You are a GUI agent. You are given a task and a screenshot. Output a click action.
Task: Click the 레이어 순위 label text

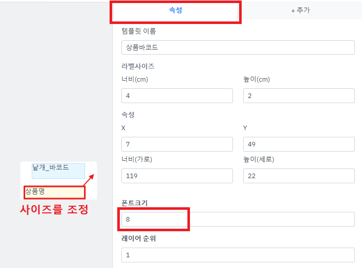138,238
